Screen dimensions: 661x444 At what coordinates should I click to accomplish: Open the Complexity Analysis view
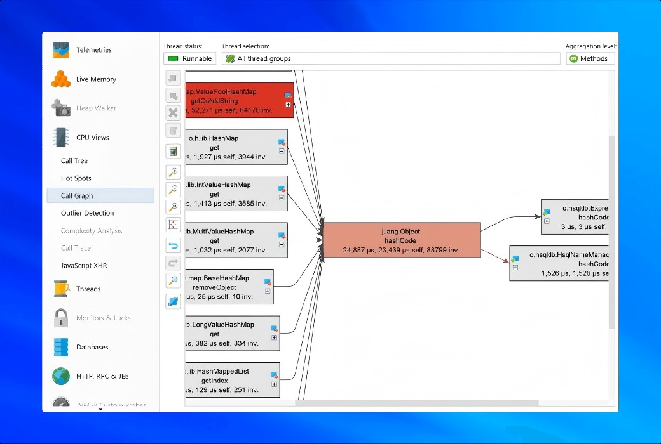[x=92, y=231]
